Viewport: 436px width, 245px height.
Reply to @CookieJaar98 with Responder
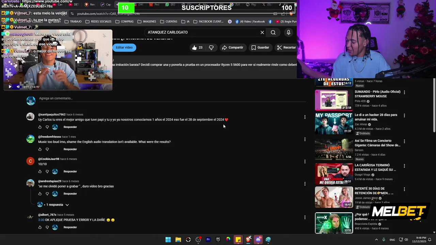click(x=70, y=171)
